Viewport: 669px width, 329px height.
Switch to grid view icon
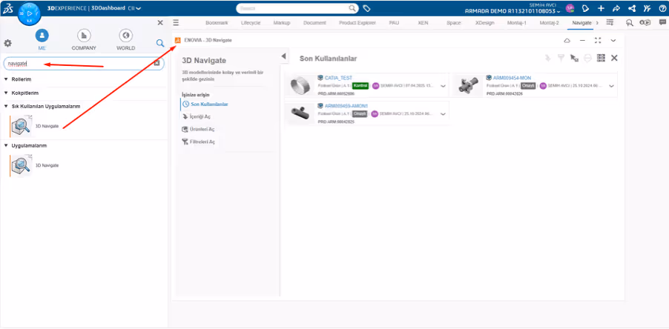[x=601, y=58]
